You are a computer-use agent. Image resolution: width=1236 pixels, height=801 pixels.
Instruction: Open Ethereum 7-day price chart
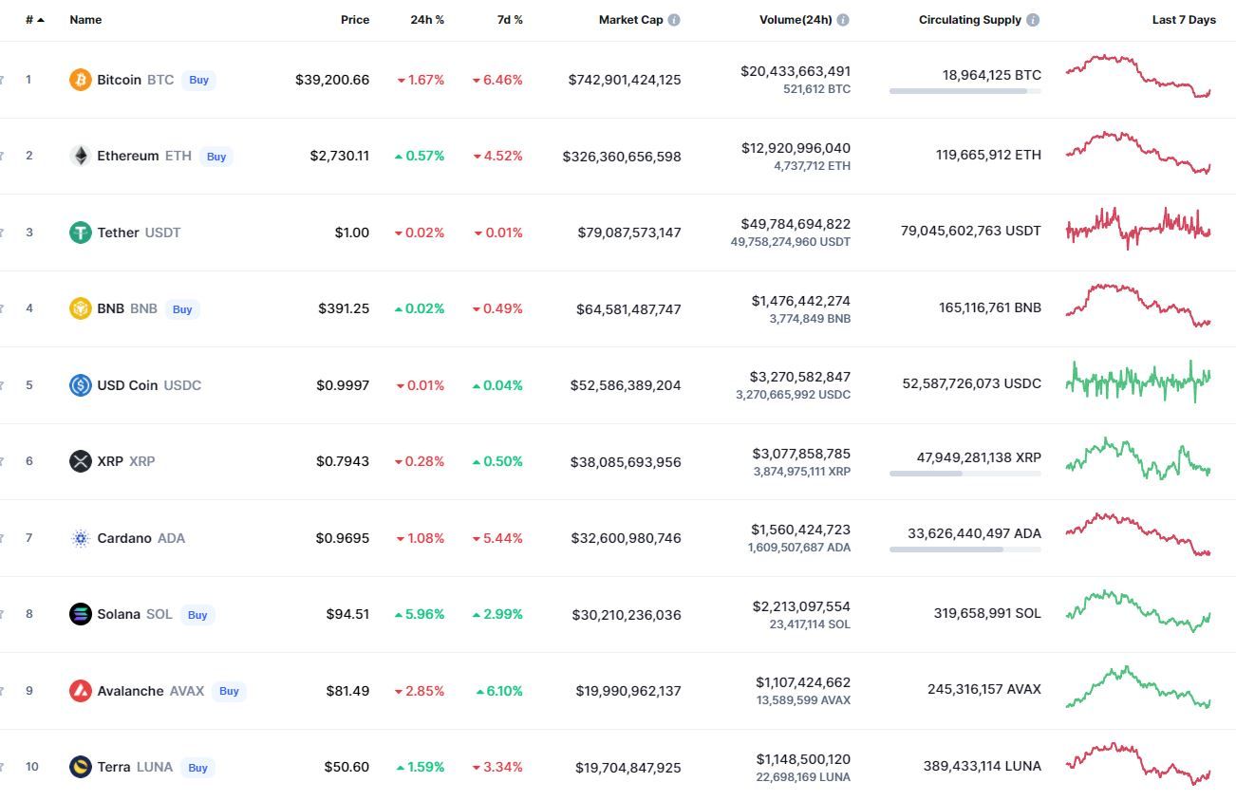click(x=1138, y=153)
